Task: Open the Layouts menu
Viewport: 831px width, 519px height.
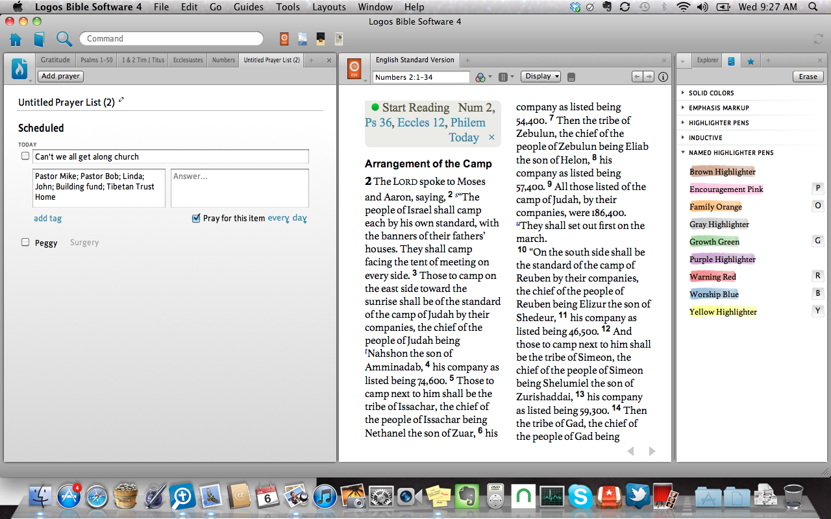Action: 329,7
